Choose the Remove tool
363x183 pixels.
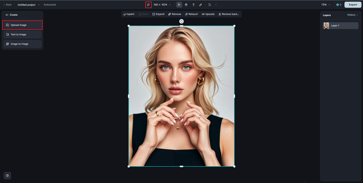click(x=174, y=14)
